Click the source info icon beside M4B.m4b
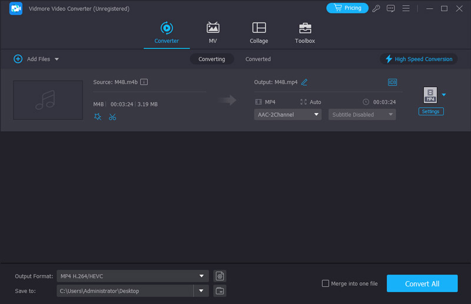 coord(144,82)
